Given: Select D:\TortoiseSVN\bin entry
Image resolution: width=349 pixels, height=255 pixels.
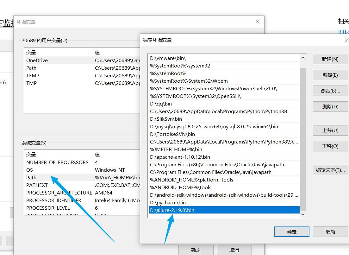Looking at the screenshot, I should 224,134.
